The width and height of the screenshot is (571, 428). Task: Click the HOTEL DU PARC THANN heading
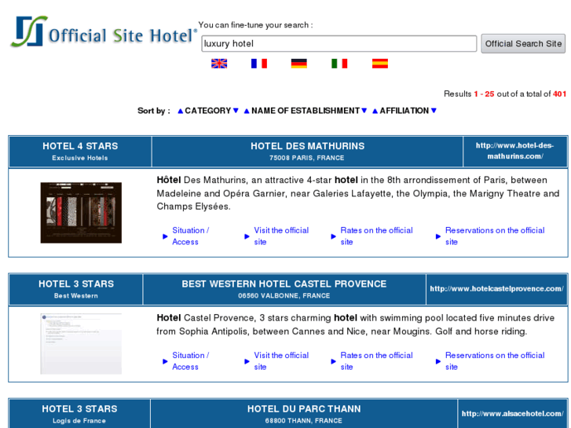tap(304, 409)
